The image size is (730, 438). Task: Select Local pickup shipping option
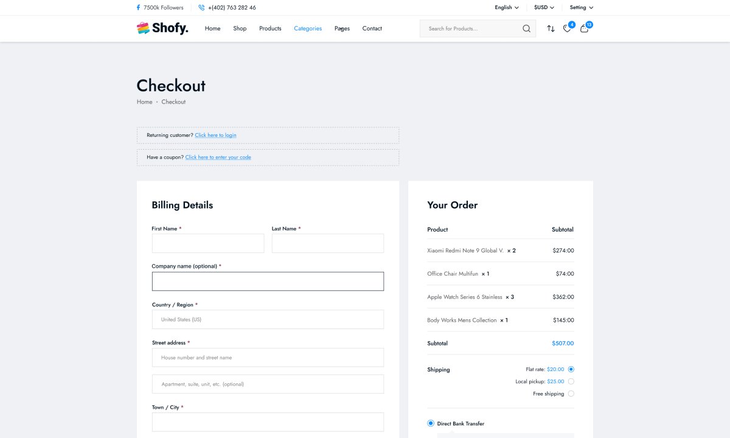571,381
